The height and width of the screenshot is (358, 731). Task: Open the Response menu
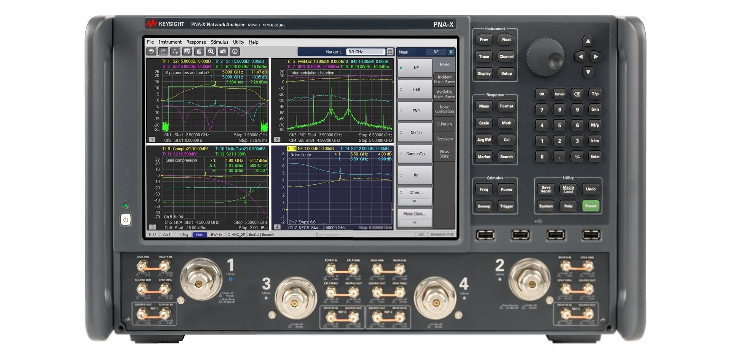(196, 42)
